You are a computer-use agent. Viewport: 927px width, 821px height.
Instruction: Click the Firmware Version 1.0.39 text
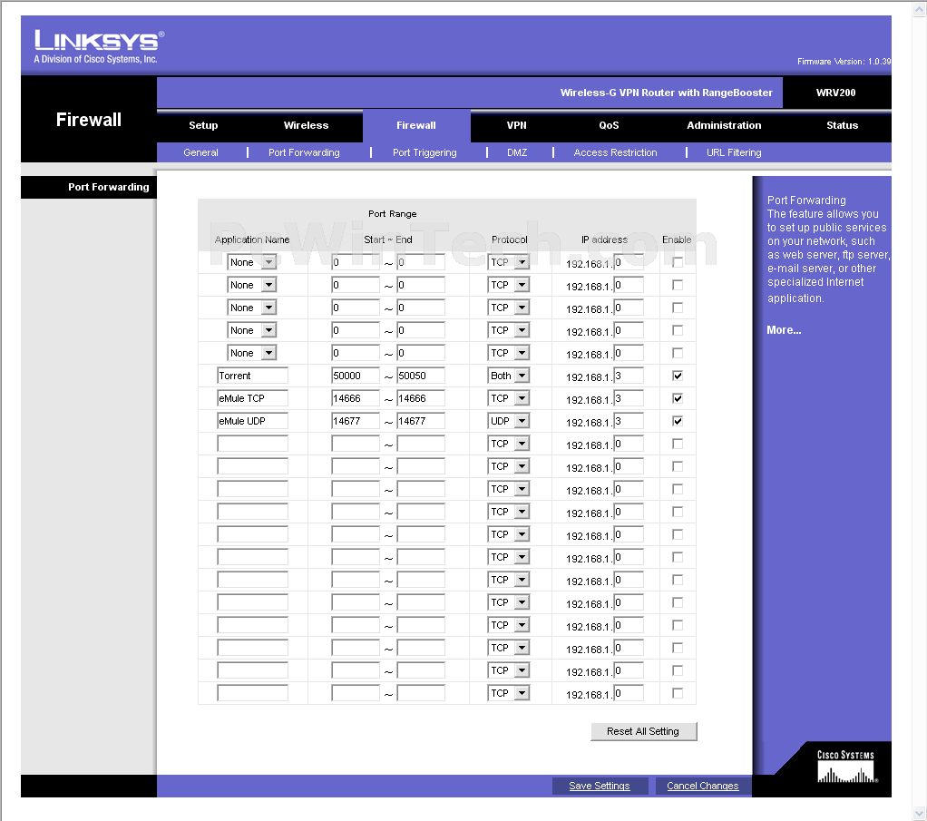[844, 62]
